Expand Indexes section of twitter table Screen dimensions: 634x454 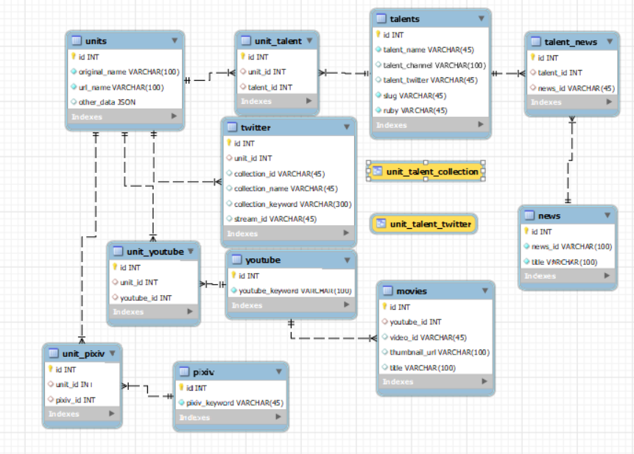coord(346,233)
